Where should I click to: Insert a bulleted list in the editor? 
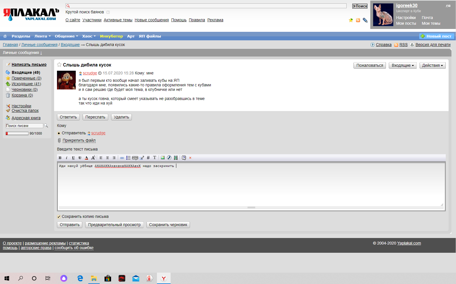128,158
